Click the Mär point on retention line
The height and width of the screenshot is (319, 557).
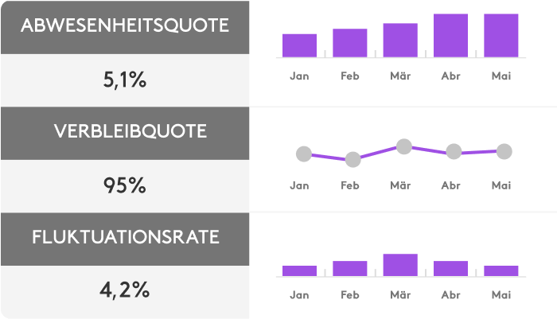click(403, 146)
